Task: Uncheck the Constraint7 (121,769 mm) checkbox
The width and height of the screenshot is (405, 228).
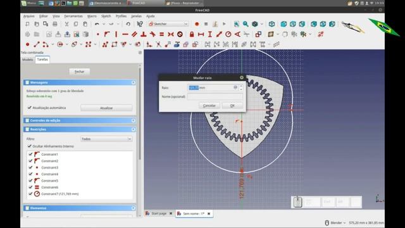Action: coord(30,194)
